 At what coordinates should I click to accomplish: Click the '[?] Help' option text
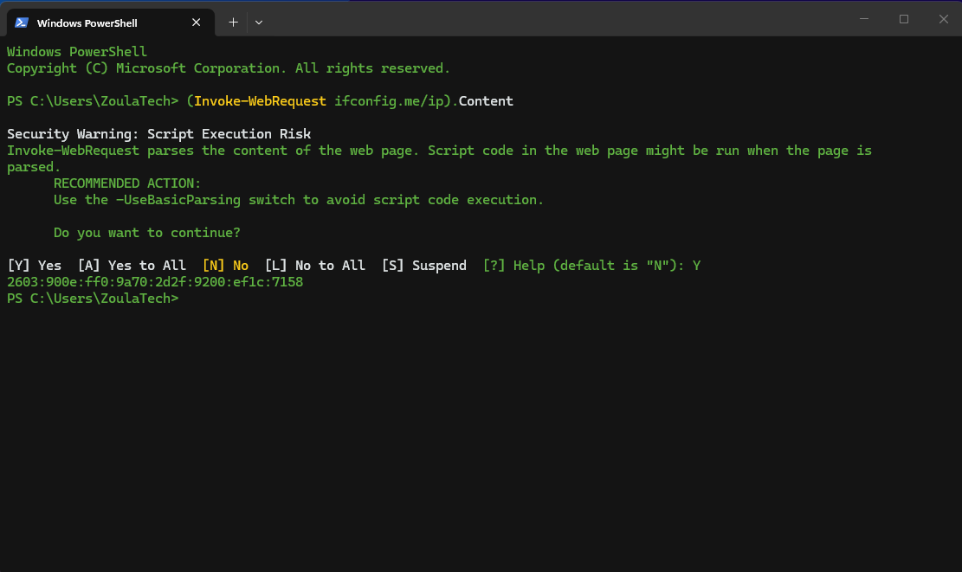point(513,266)
